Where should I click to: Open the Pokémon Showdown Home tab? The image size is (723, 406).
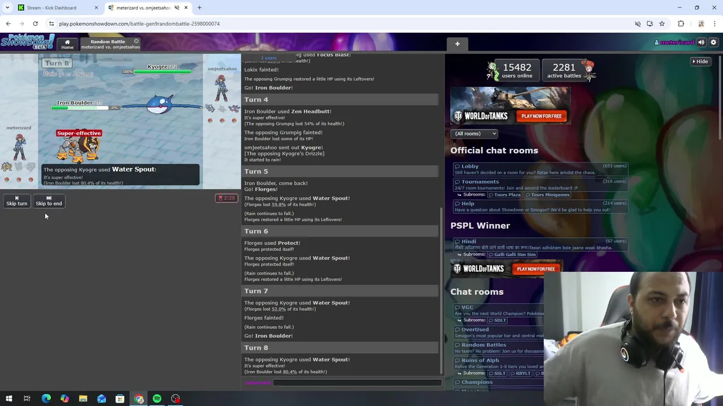(x=67, y=43)
